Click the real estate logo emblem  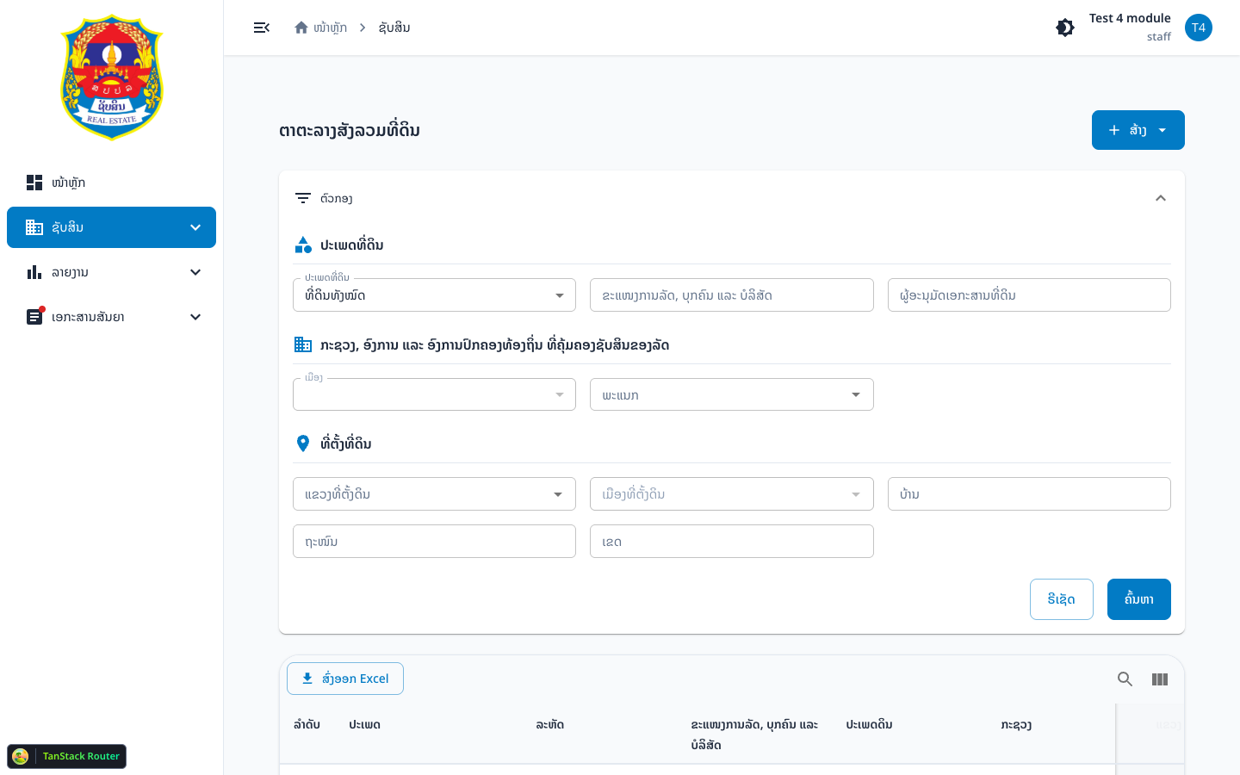pos(111,77)
